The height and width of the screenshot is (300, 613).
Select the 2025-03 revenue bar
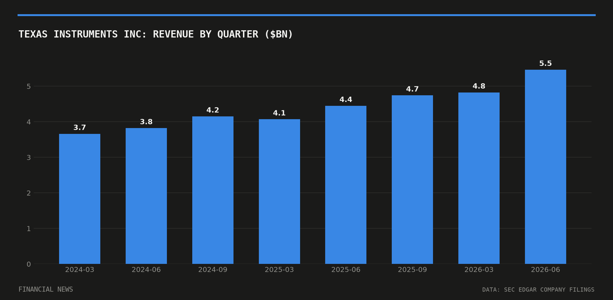(x=279, y=191)
